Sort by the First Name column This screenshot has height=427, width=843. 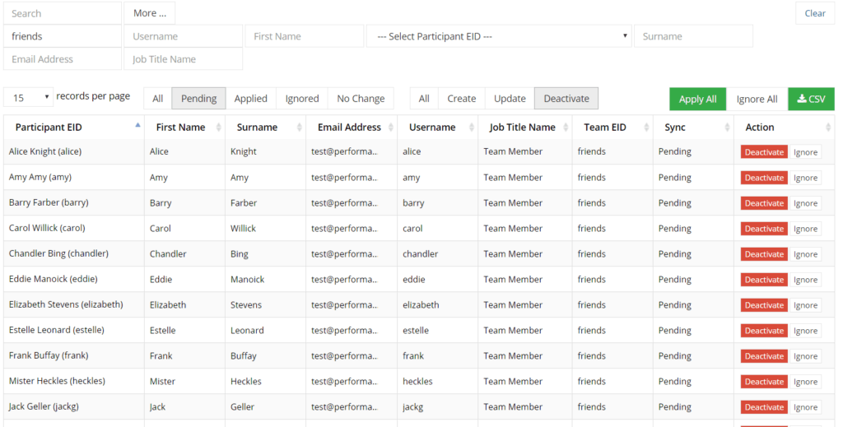pyautogui.click(x=184, y=128)
